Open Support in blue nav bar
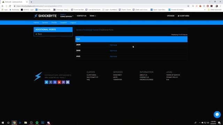This screenshot has width=223, height=125. (x=63, y=23)
